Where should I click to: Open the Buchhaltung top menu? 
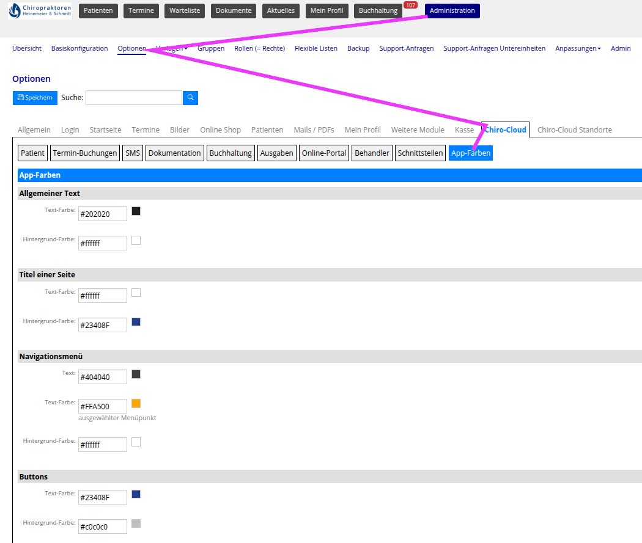pos(378,10)
